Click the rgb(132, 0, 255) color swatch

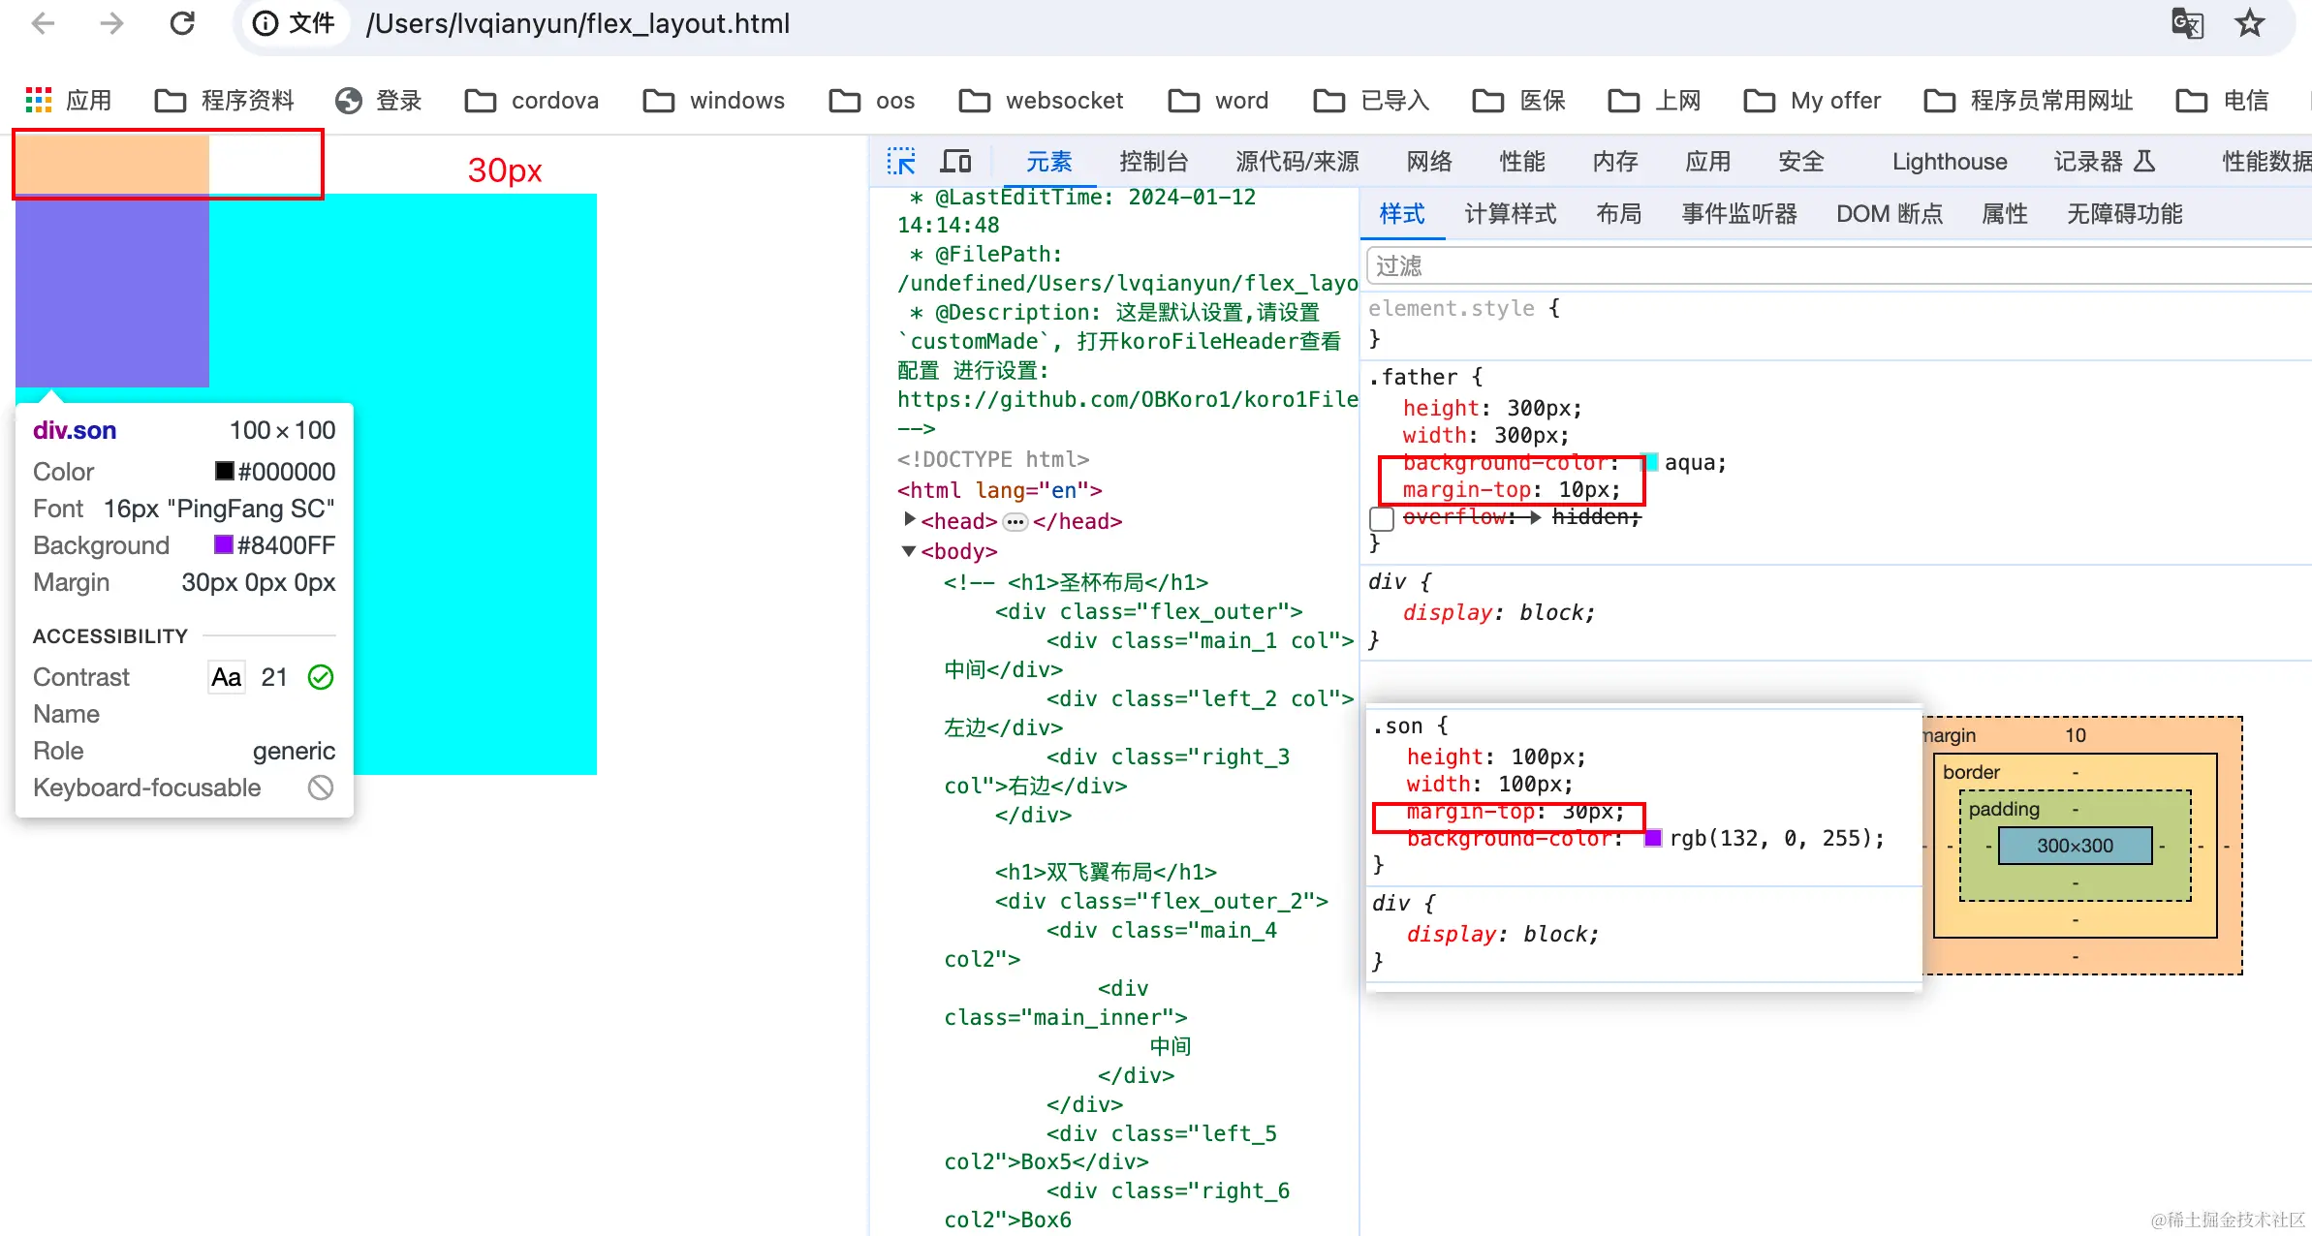tap(1653, 838)
